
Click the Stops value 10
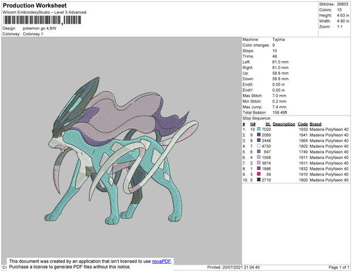click(275, 50)
